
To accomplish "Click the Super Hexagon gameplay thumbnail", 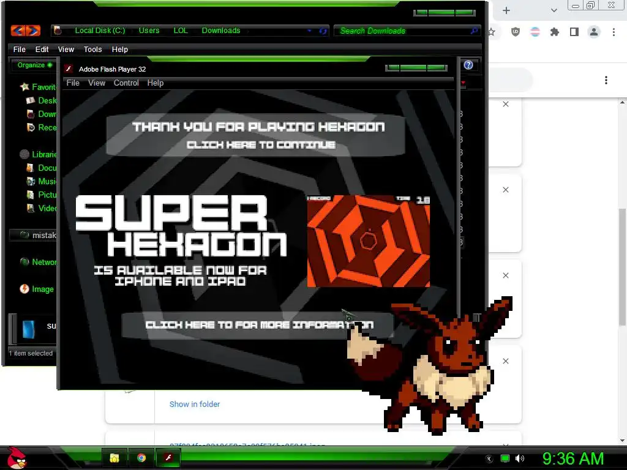I will [x=368, y=241].
